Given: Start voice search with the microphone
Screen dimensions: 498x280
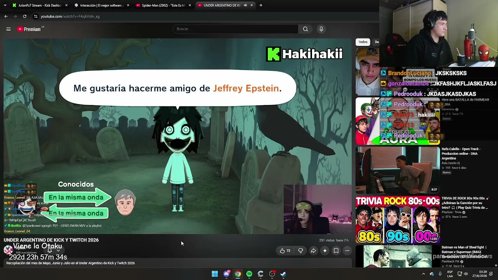Looking at the screenshot, I should (321, 29).
